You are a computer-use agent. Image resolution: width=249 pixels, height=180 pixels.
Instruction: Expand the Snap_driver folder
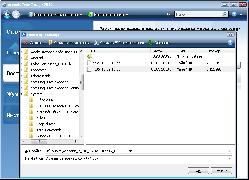[x=27, y=124]
